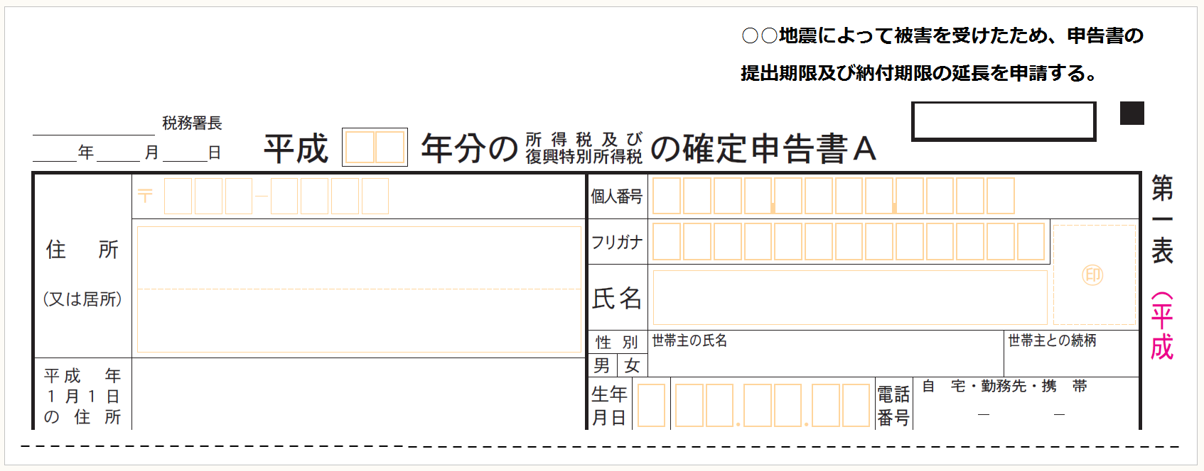This screenshot has width=1204, height=471.
Task: Click the first 個人番号 digit box
Action: click(667, 196)
